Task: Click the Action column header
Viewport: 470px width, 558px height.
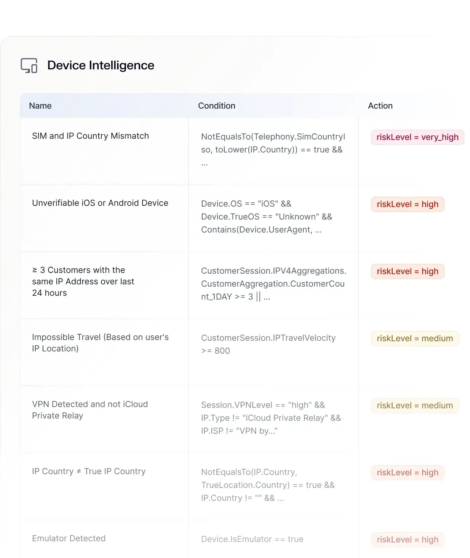Action: pyautogui.click(x=380, y=106)
